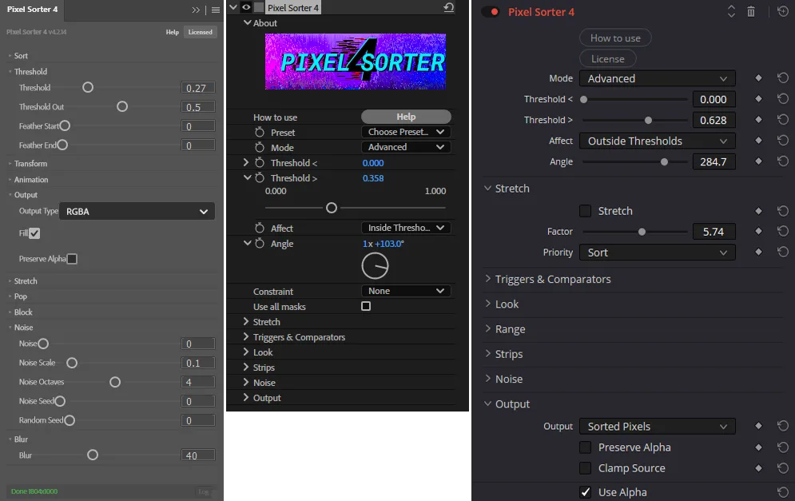The height and width of the screenshot is (501, 795).
Task: Toggle the red enable switch for Pixel Sorter 4
Action: click(491, 12)
